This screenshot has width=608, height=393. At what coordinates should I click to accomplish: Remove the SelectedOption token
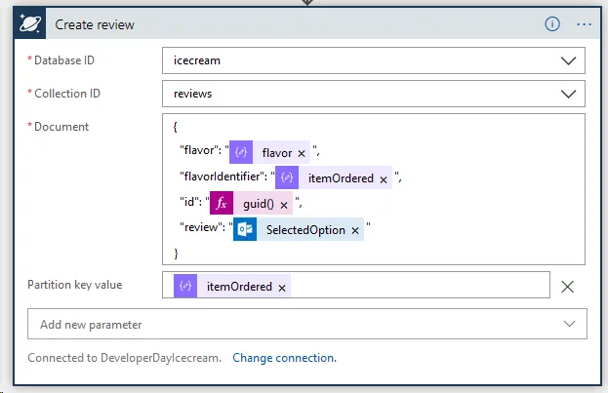click(x=355, y=230)
